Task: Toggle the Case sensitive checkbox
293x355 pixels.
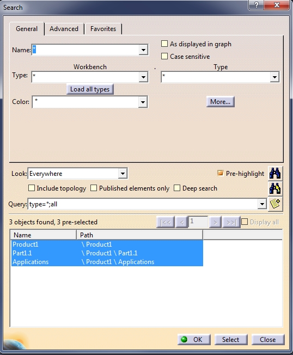Action: [x=164, y=56]
